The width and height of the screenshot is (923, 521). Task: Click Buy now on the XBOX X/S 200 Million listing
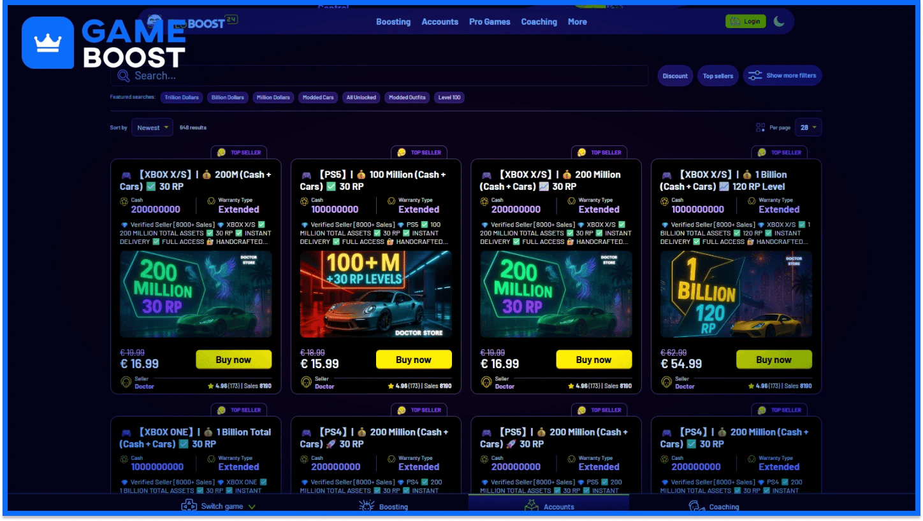[593, 360]
